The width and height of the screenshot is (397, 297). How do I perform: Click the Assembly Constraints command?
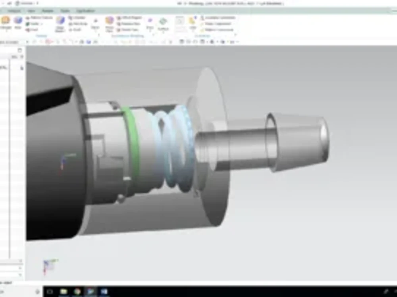218,17
